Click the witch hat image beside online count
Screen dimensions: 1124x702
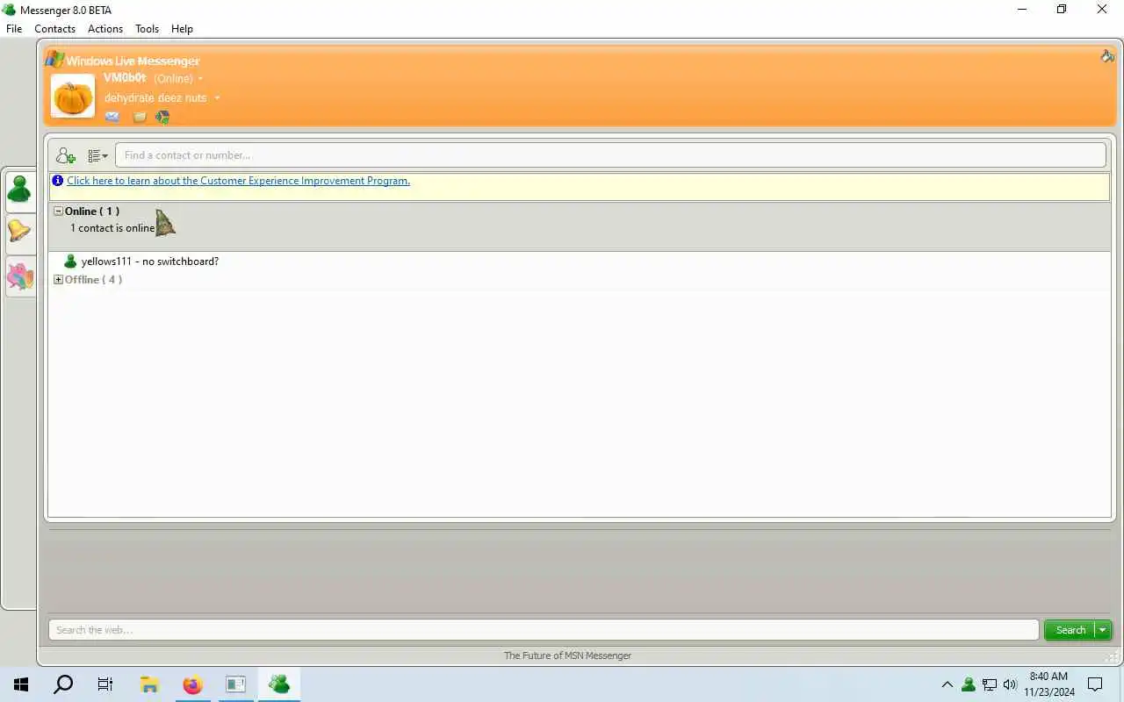(164, 223)
